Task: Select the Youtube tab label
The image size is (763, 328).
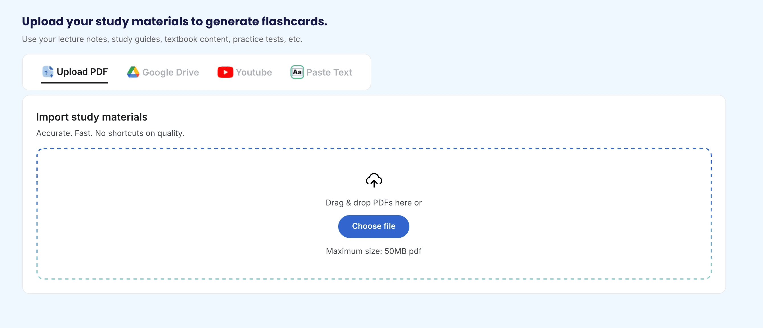Action: 254,72
